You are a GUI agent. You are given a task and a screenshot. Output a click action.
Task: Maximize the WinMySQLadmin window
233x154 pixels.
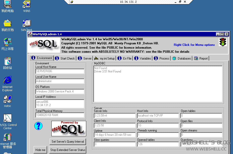[x=222, y=34]
